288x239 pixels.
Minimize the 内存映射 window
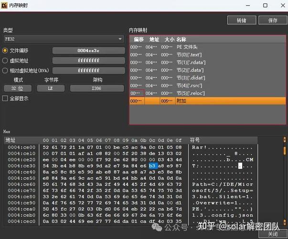(248, 5)
